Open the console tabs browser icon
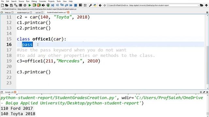The height and width of the screenshot is (117, 209). [2, 92]
